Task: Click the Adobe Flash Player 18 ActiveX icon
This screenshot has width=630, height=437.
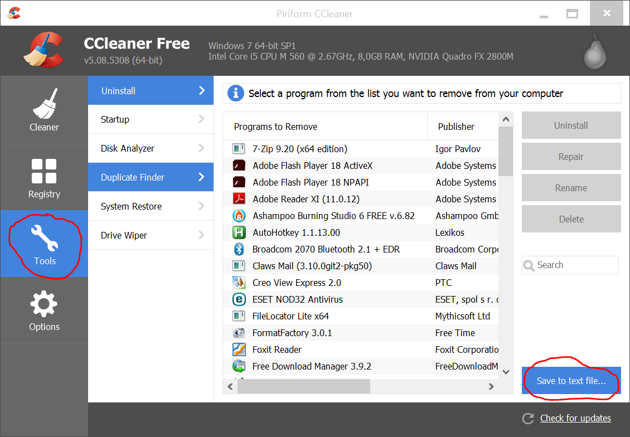Action: [239, 166]
